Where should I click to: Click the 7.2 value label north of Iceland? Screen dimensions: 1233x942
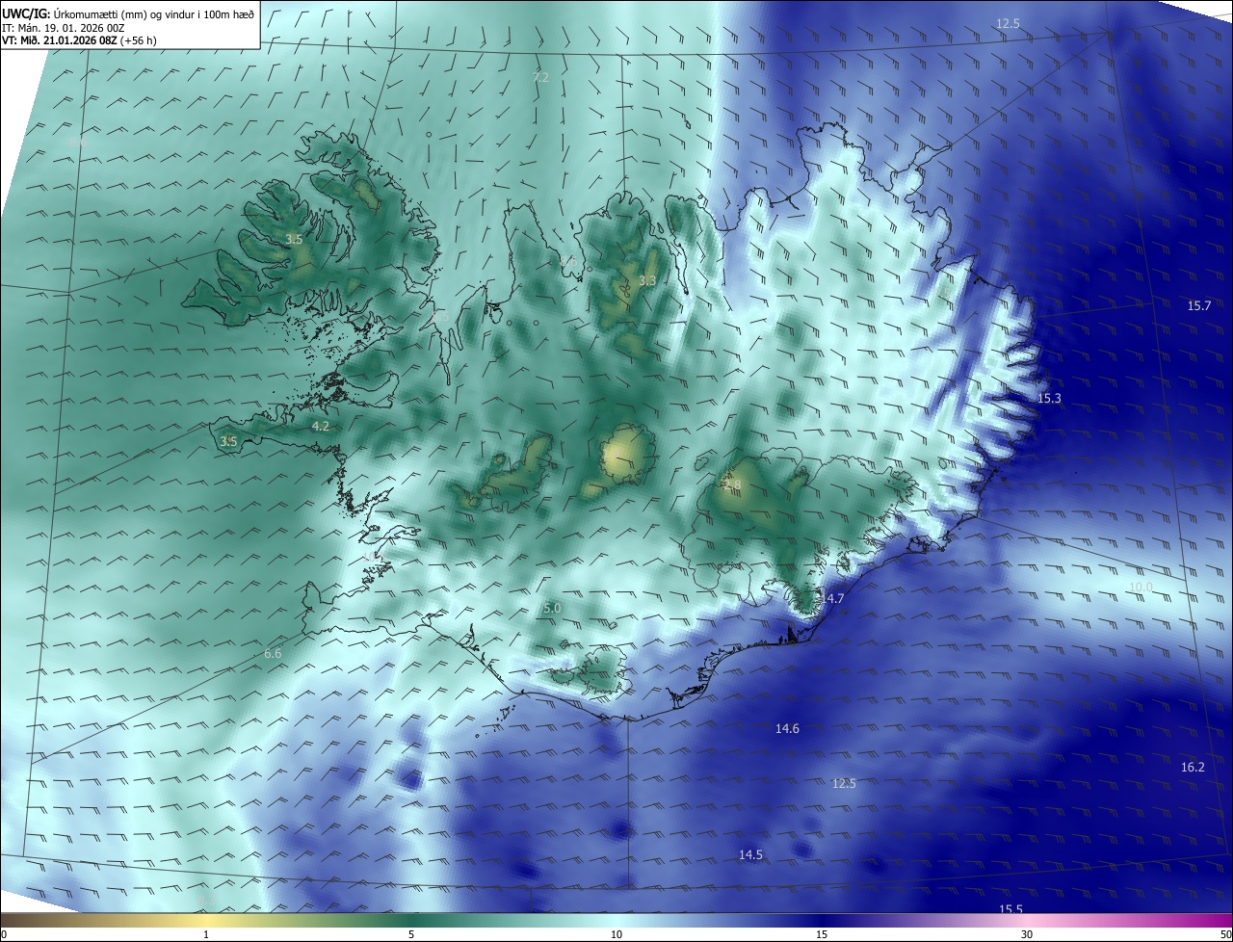[540, 77]
